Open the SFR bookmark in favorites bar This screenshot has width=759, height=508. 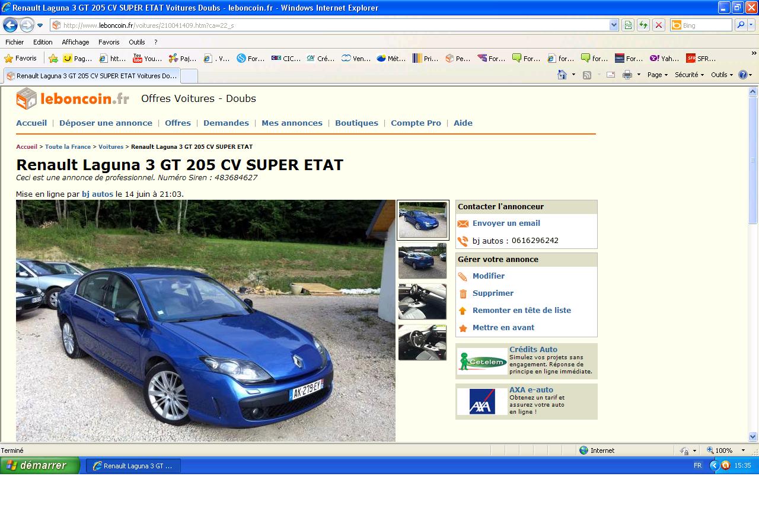click(x=701, y=58)
